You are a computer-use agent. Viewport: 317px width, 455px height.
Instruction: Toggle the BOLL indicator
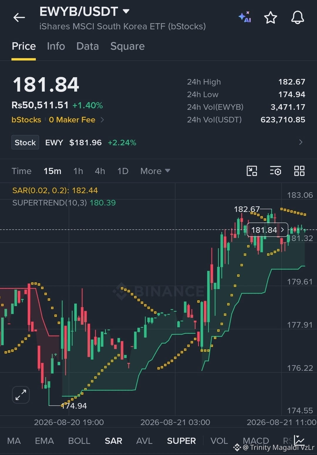tap(79, 441)
